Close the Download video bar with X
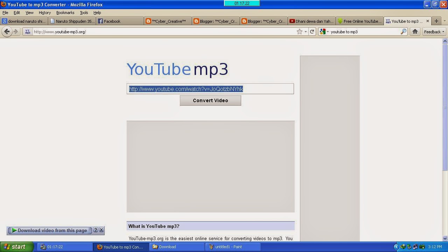This screenshot has width=448, height=252. point(101,230)
